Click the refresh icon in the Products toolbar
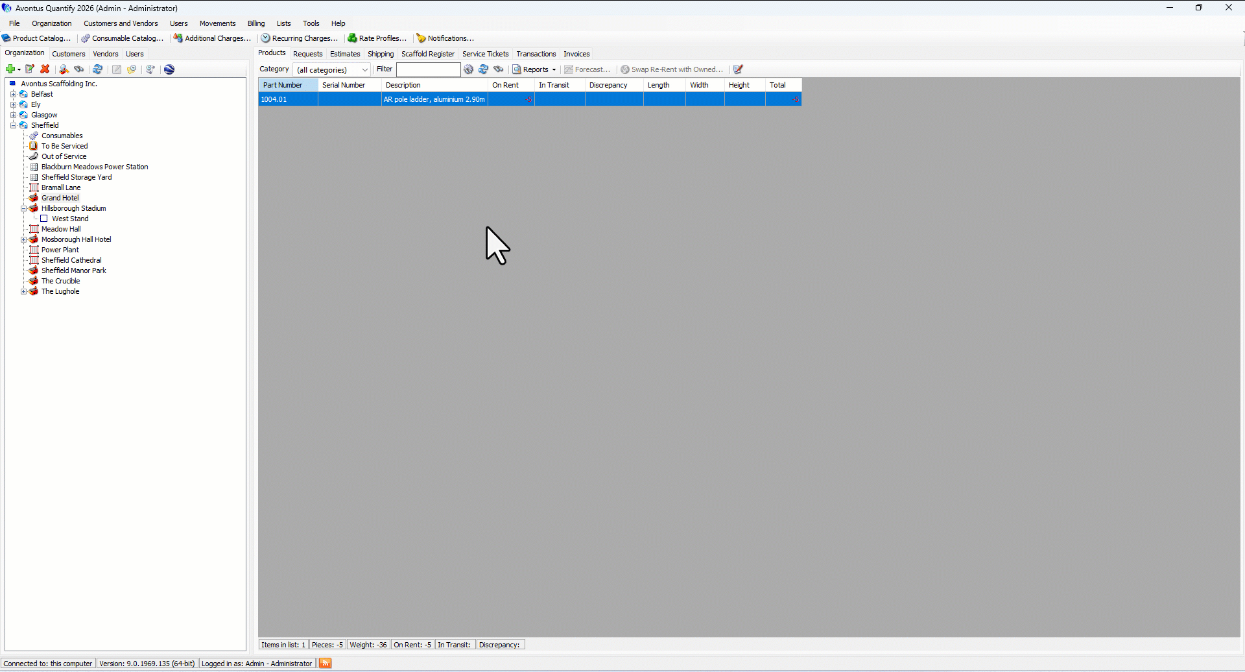The image size is (1245, 672). click(x=484, y=69)
